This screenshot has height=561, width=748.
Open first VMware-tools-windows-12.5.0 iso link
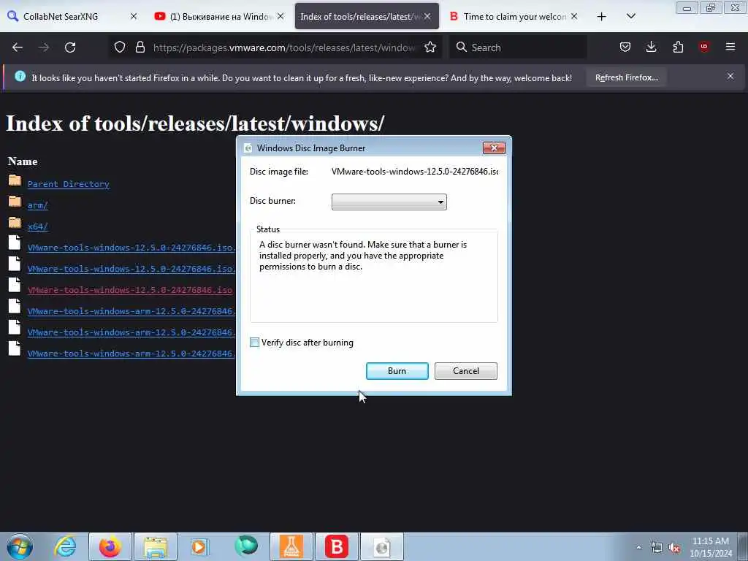[x=131, y=248]
